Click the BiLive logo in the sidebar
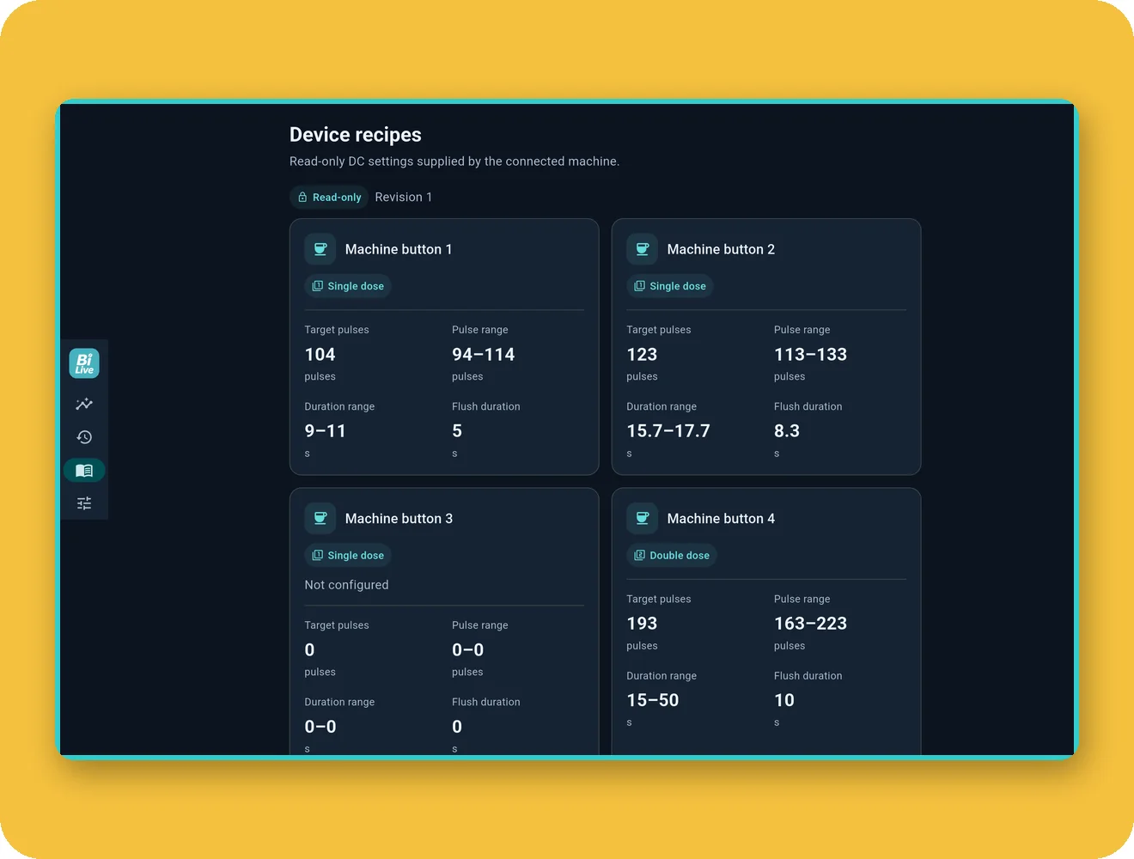Image resolution: width=1134 pixels, height=859 pixels. (x=84, y=363)
